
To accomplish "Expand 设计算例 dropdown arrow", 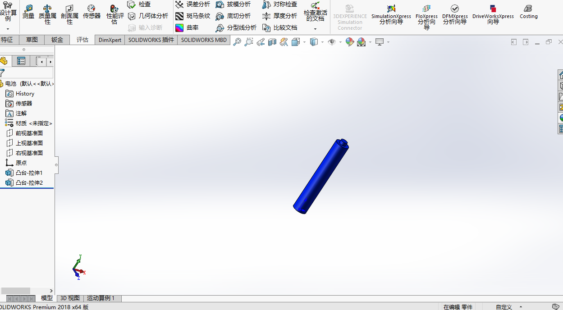I will [x=8, y=29].
